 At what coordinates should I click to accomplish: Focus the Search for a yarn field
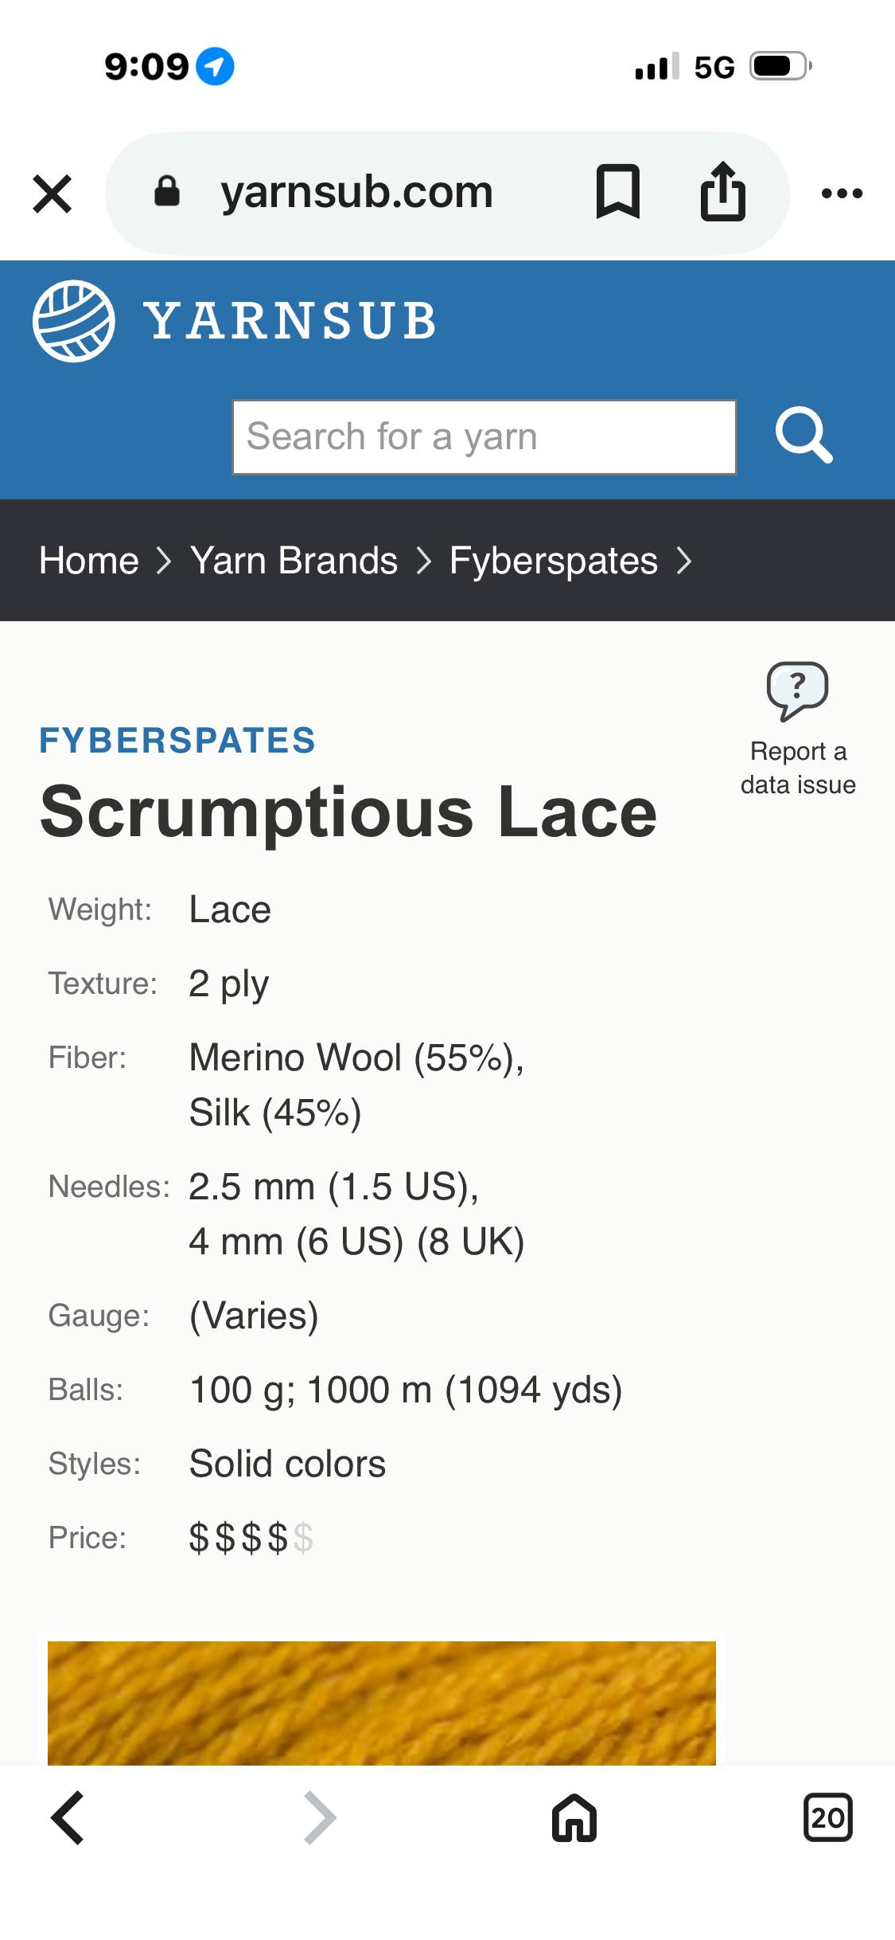tap(484, 437)
